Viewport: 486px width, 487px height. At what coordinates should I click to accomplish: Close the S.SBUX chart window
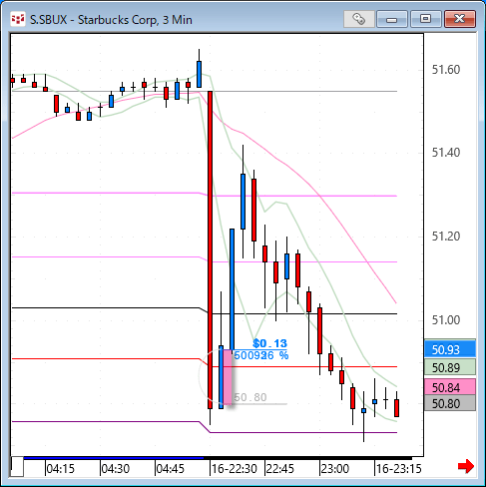click(460, 19)
